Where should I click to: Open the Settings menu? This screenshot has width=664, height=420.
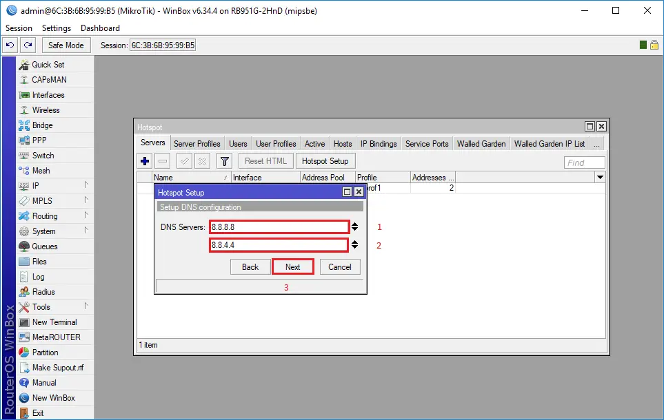[57, 28]
